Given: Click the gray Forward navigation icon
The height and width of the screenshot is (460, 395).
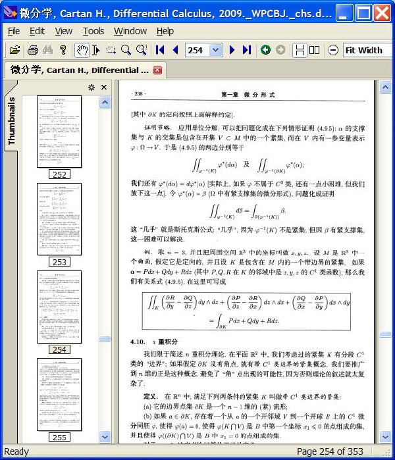Looking at the screenshot, I should coord(280,50).
